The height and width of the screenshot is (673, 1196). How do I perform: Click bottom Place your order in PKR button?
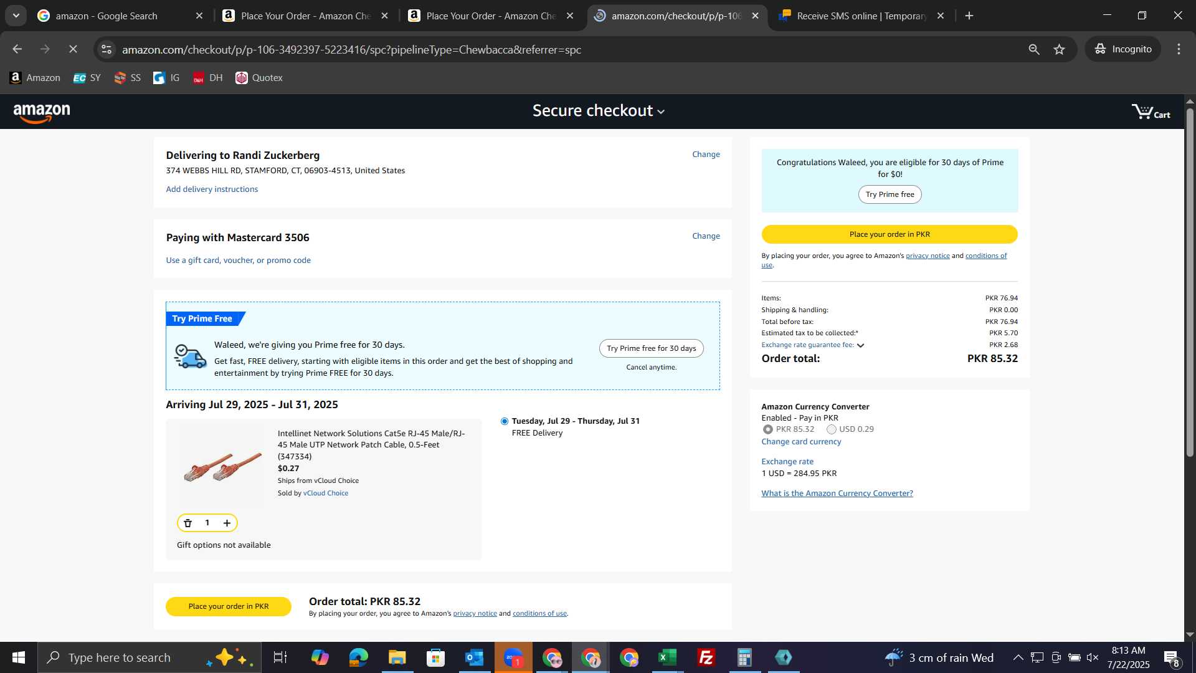229,607
